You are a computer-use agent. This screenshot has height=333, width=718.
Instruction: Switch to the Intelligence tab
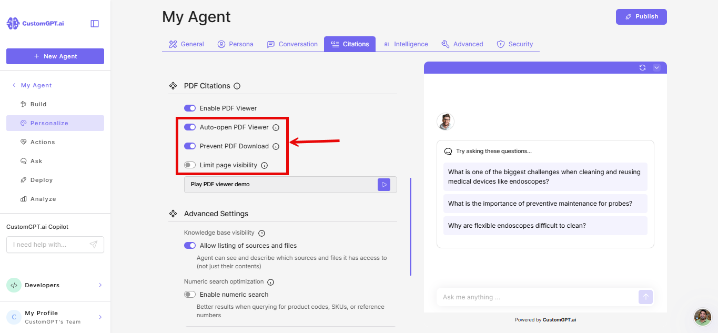click(406, 44)
